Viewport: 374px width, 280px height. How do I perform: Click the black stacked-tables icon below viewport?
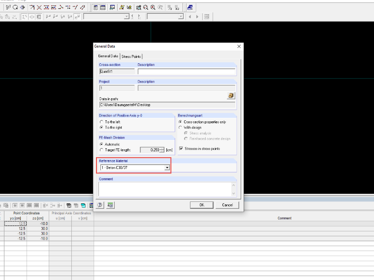tap(69, 205)
